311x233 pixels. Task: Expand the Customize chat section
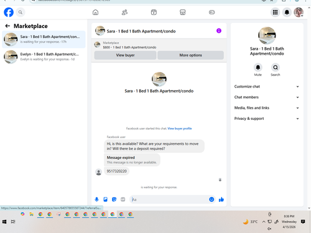[267, 86]
